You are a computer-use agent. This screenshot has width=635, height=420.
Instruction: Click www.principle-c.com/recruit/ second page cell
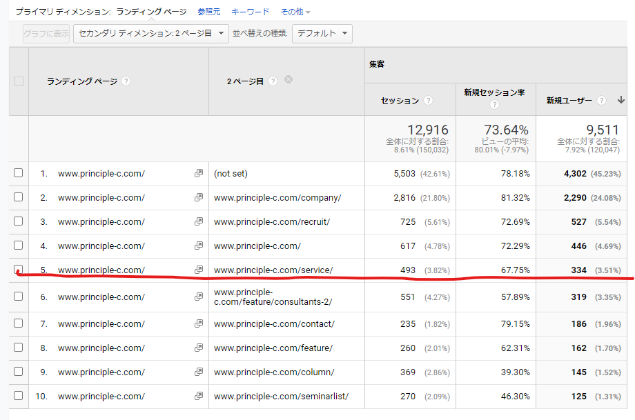[x=272, y=222]
